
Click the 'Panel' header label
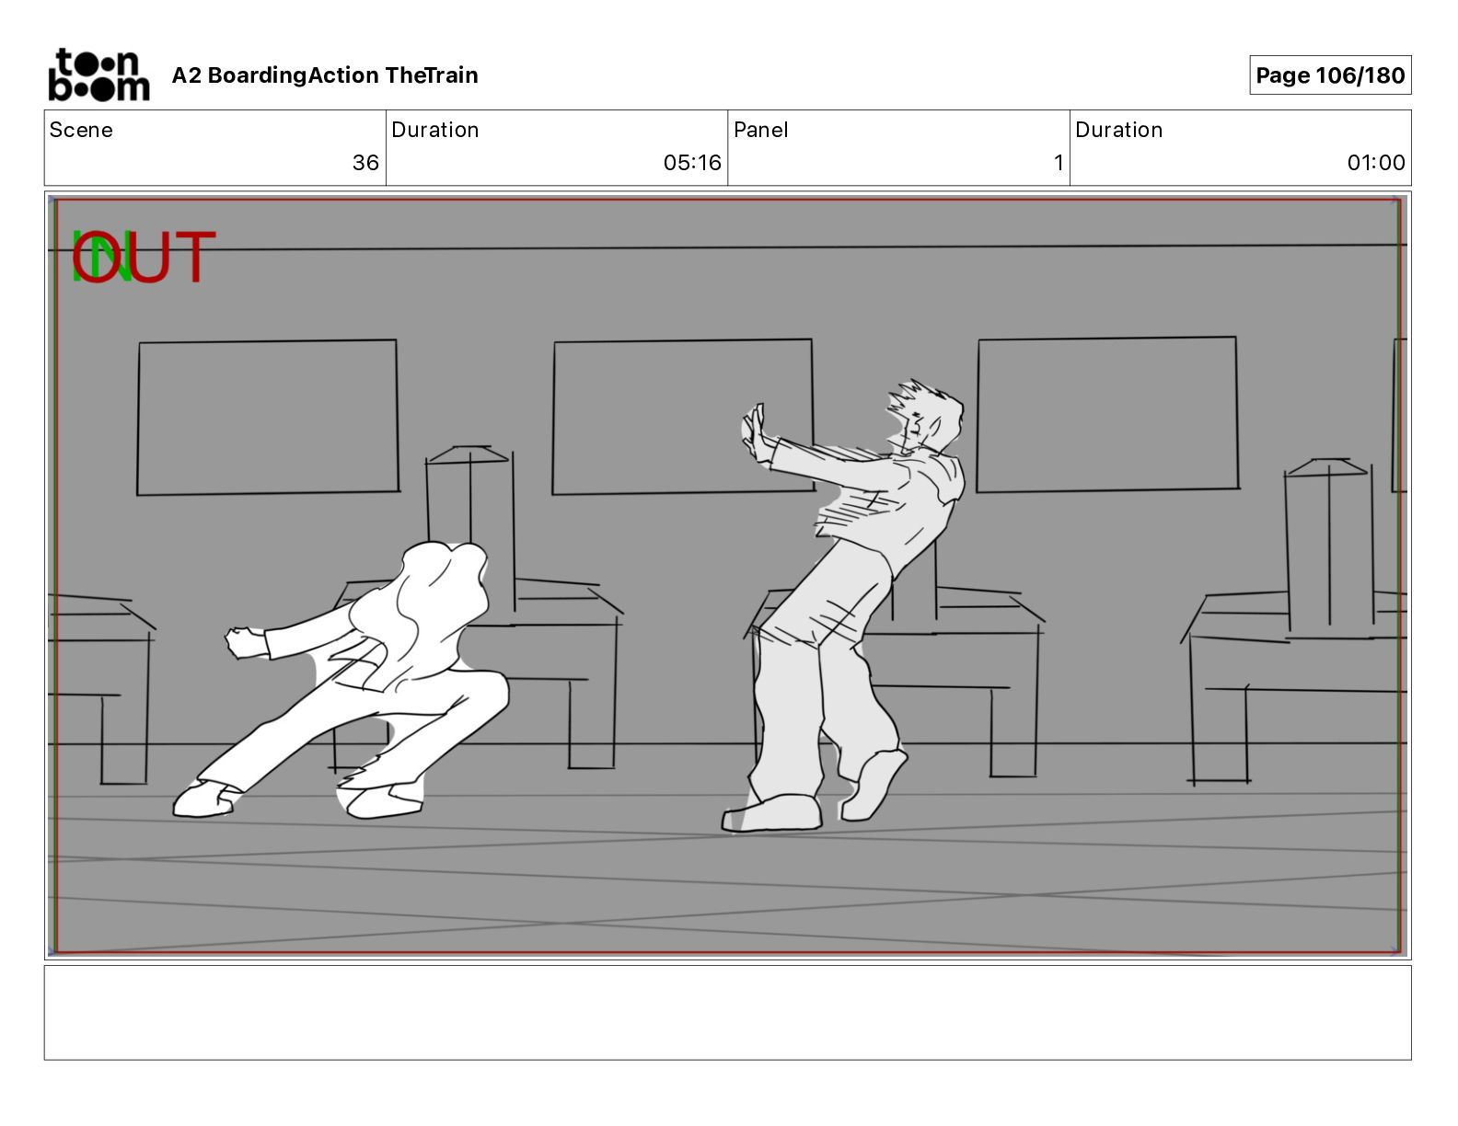(x=760, y=130)
